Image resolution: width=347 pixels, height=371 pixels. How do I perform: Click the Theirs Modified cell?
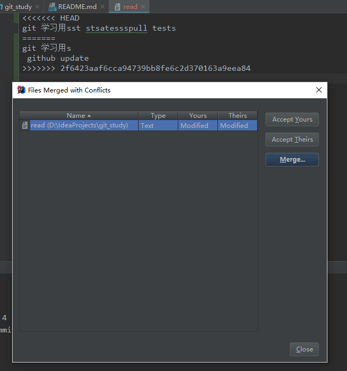coord(238,125)
